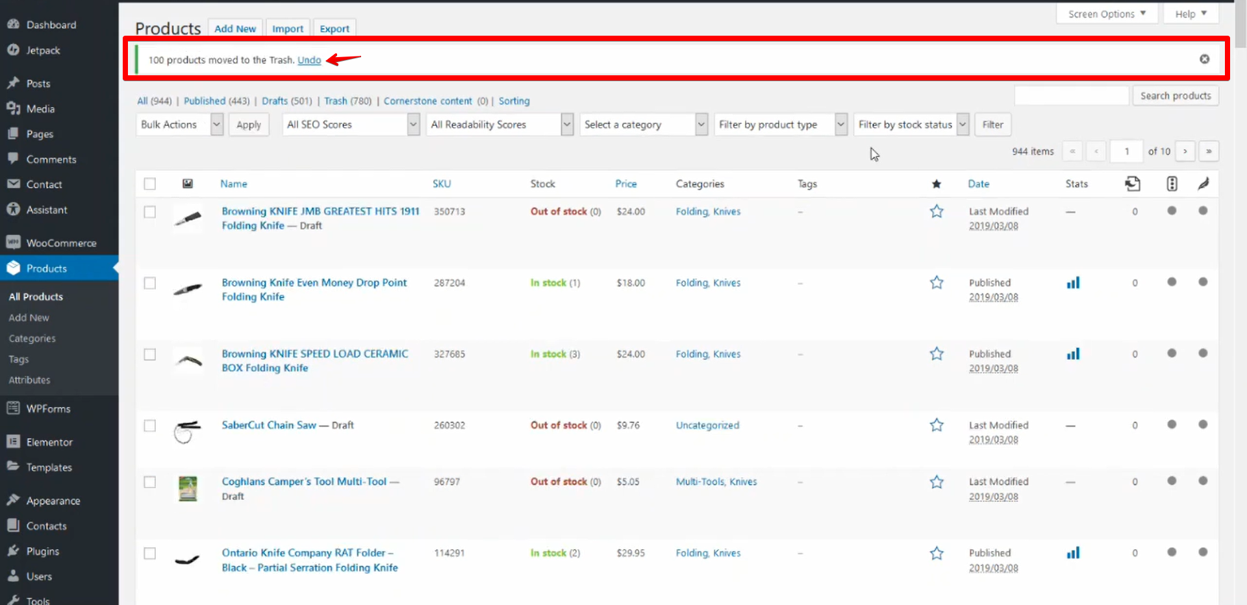Click the featured star for SaberCut Chain Saw
Viewport: 1247px width, 605px height.
click(x=936, y=425)
